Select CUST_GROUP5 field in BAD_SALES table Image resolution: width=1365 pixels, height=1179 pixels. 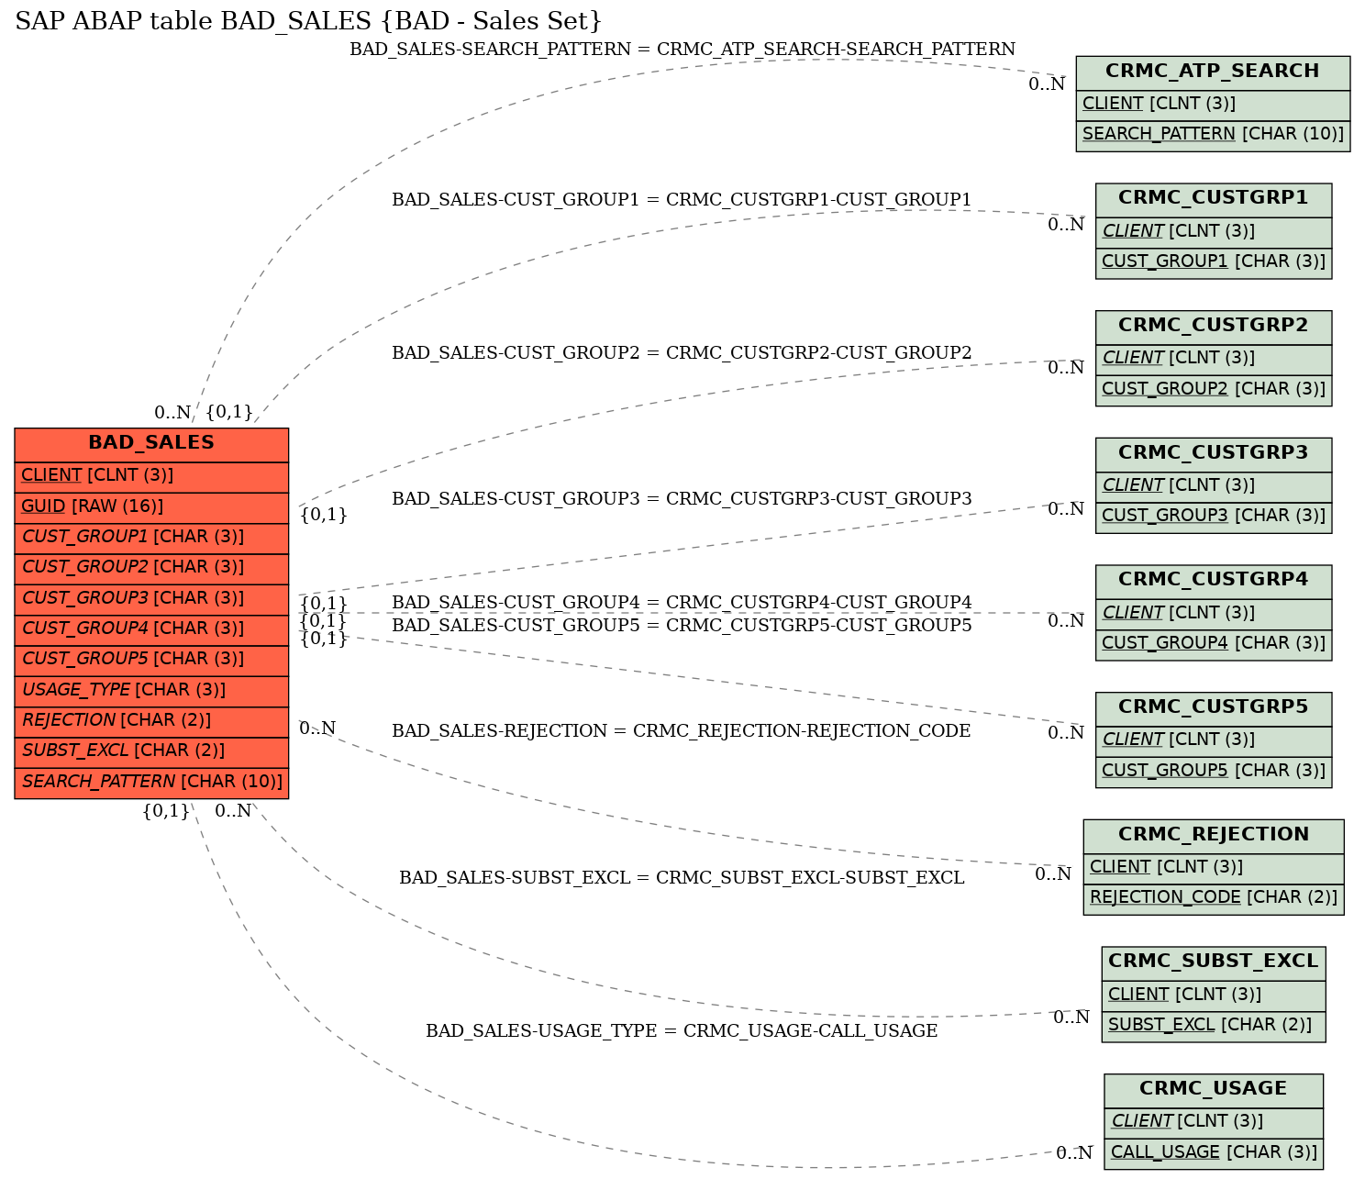[151, 660]
